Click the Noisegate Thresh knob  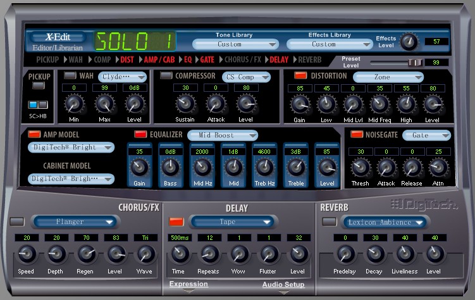361,168
